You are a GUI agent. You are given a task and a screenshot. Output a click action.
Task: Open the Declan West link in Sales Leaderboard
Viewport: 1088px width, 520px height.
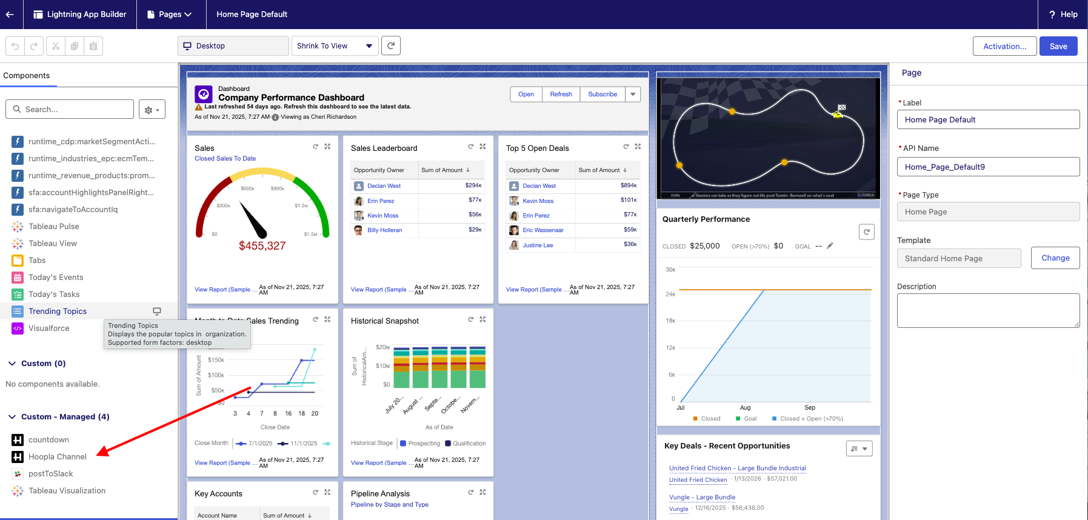[384, 186]
